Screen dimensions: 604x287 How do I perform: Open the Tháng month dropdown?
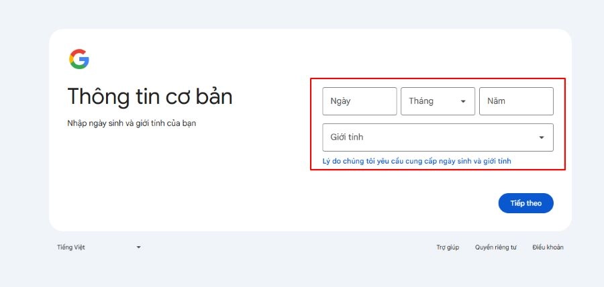[x=438, y=101]
